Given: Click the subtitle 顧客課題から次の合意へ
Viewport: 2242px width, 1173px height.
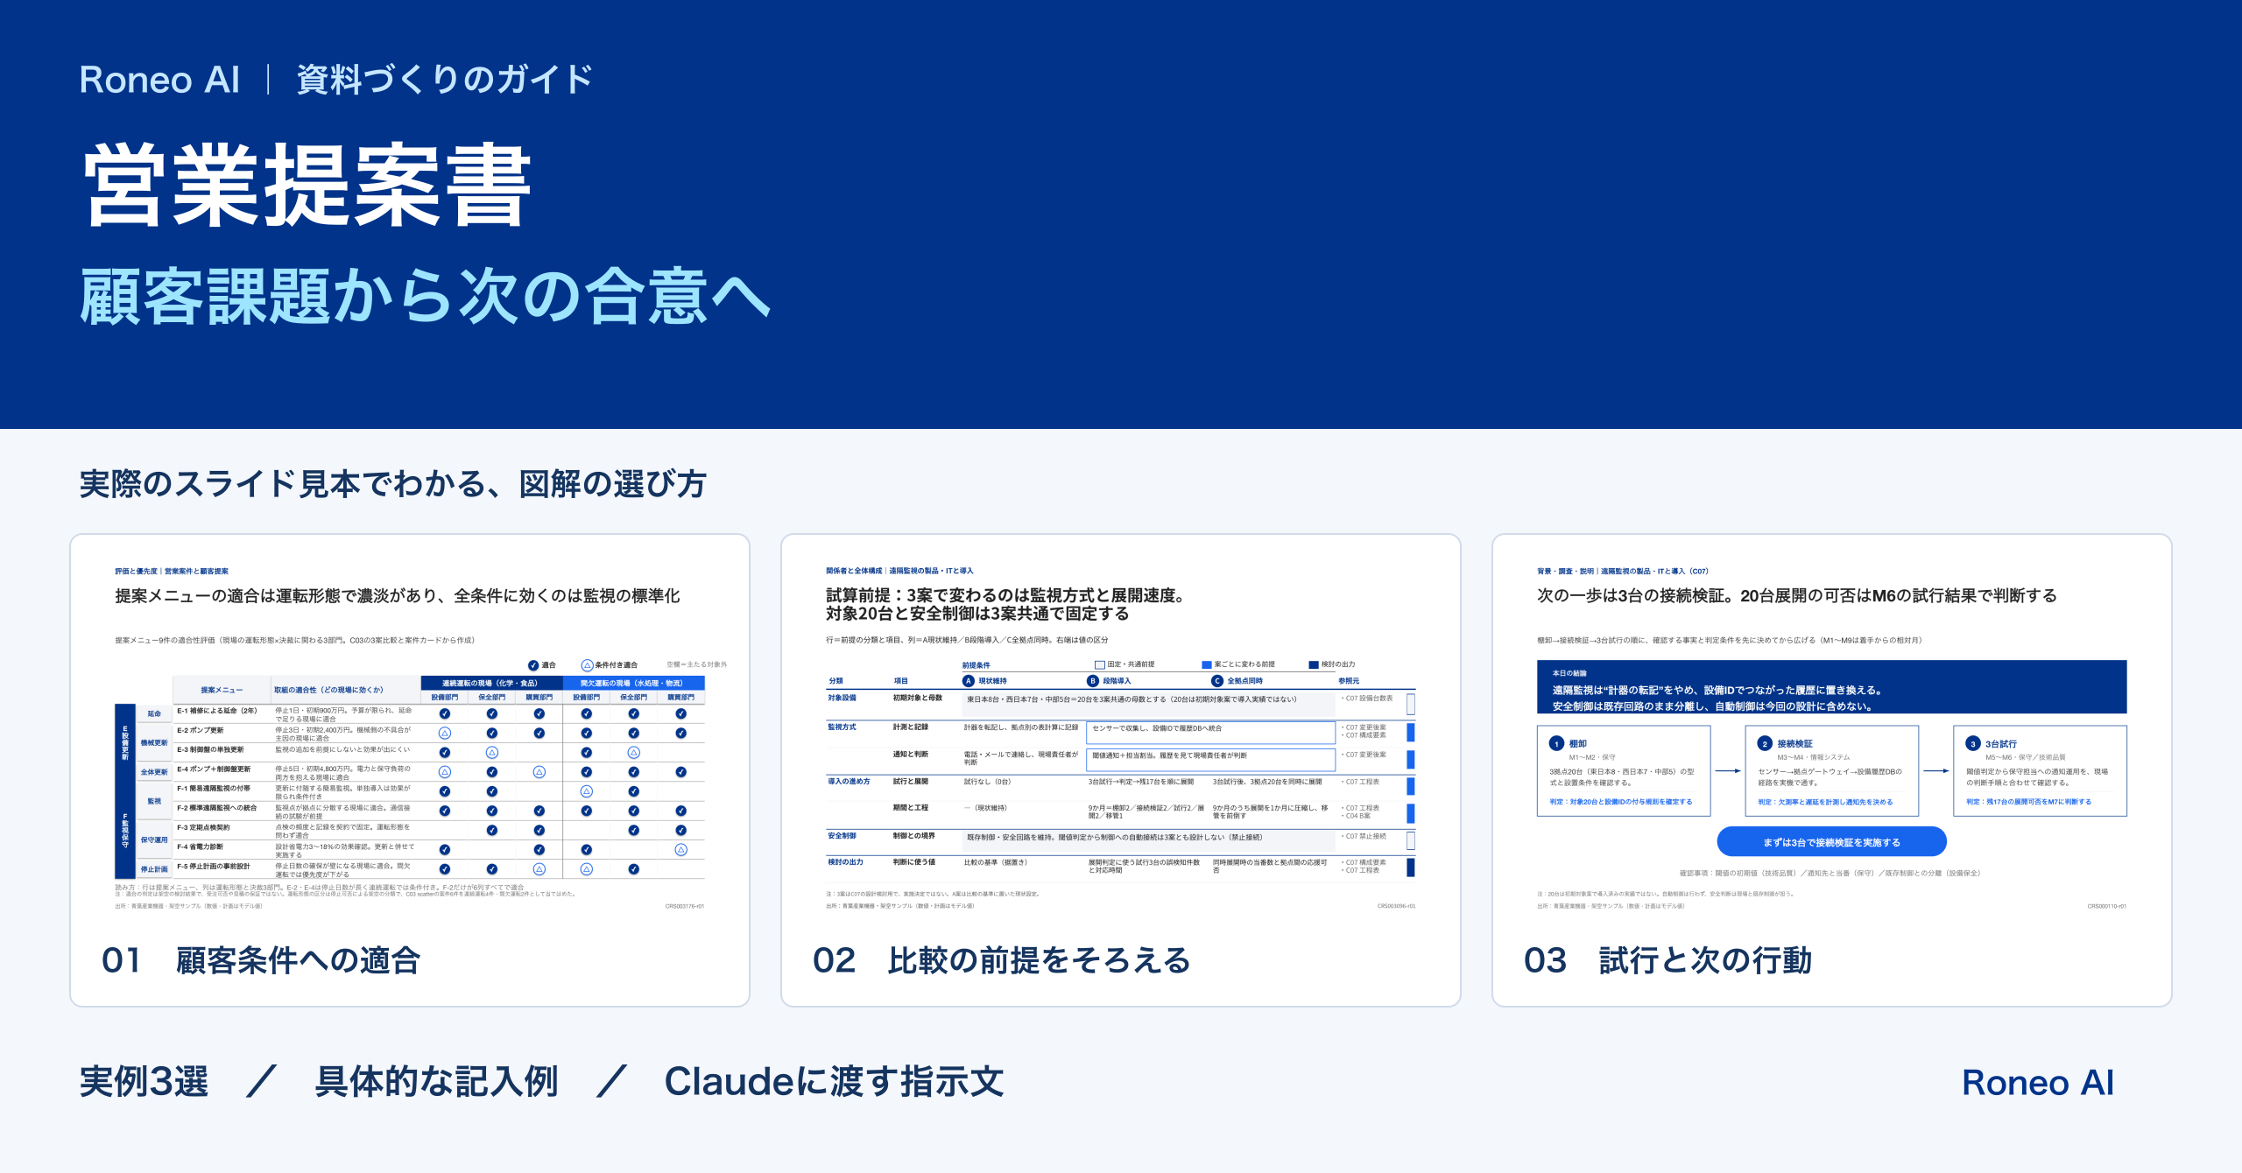Looking at the screenshot, I should point(426,297).
